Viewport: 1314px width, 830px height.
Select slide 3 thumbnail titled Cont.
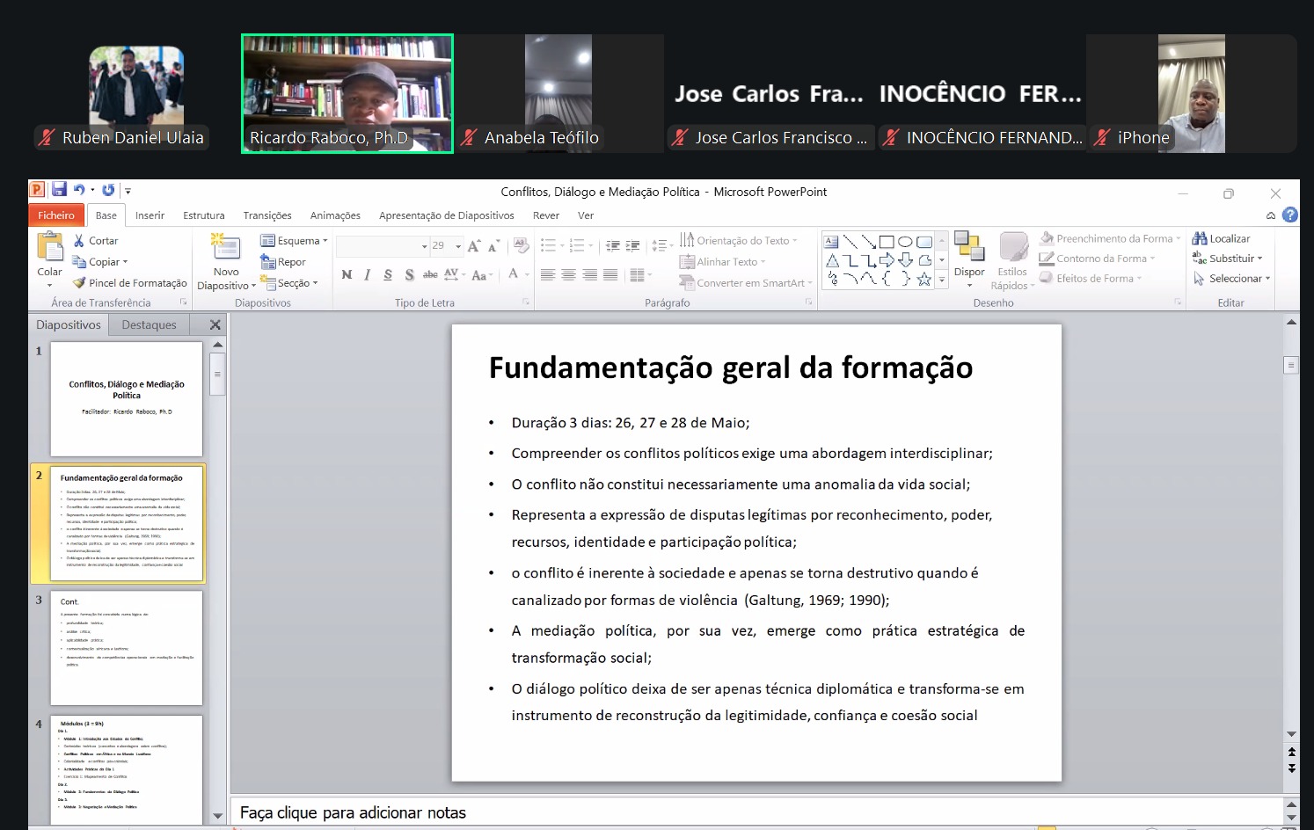(126, 647)
